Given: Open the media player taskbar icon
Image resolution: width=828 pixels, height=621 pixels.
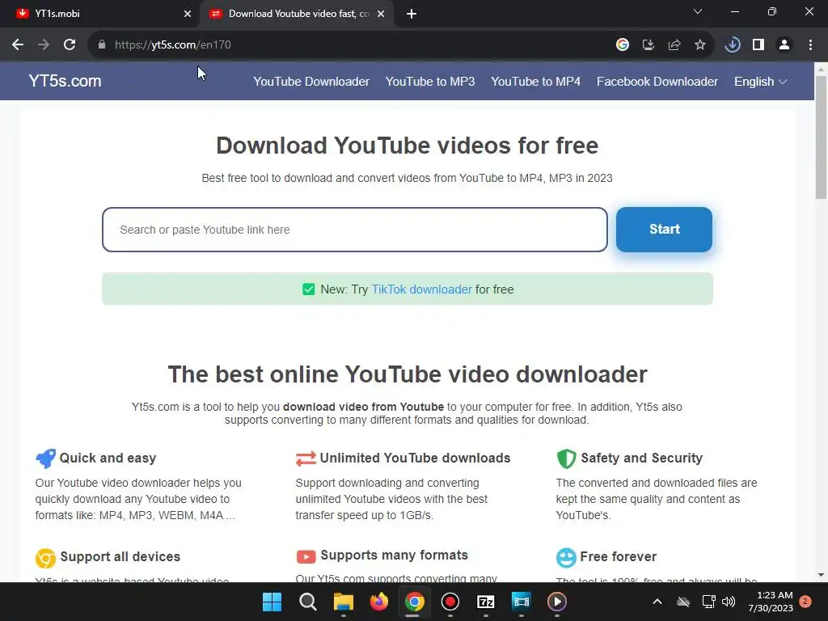Looking at the screenshot, I should (x=556, y=602).
